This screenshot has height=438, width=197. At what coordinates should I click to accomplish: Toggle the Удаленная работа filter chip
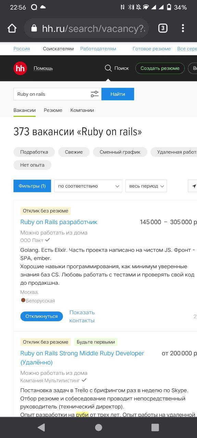tap(174, 152)
